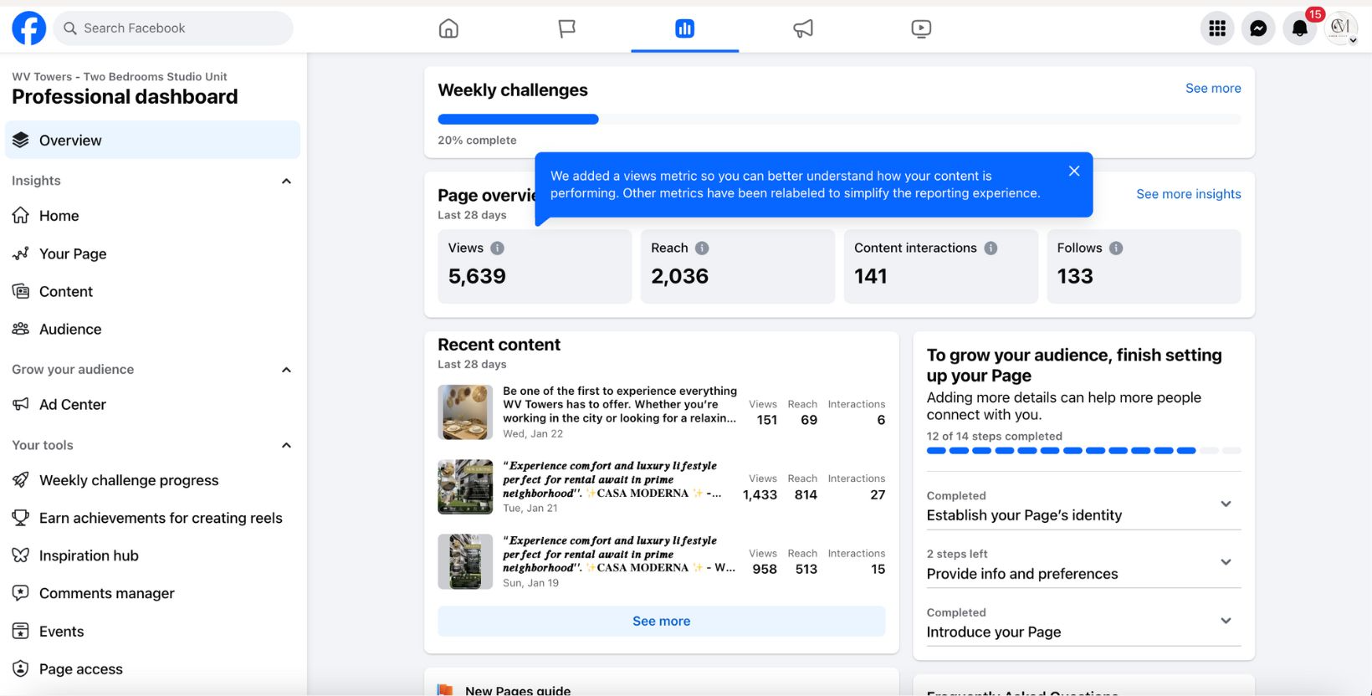Screen dimensions: 1372x696
Task: Click the Weekly challenges progress bar
Action: pos(839,120)
